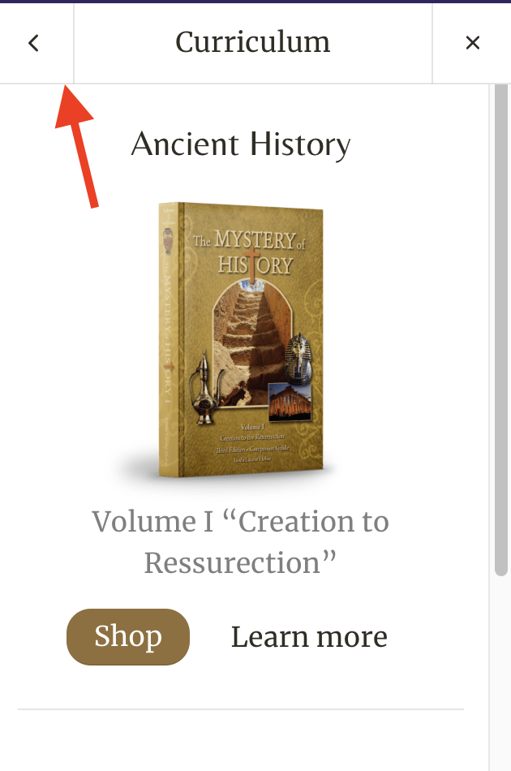Click the vertical title on the book spine
Viewport: 511px width, 771px height.
point(167,339)
